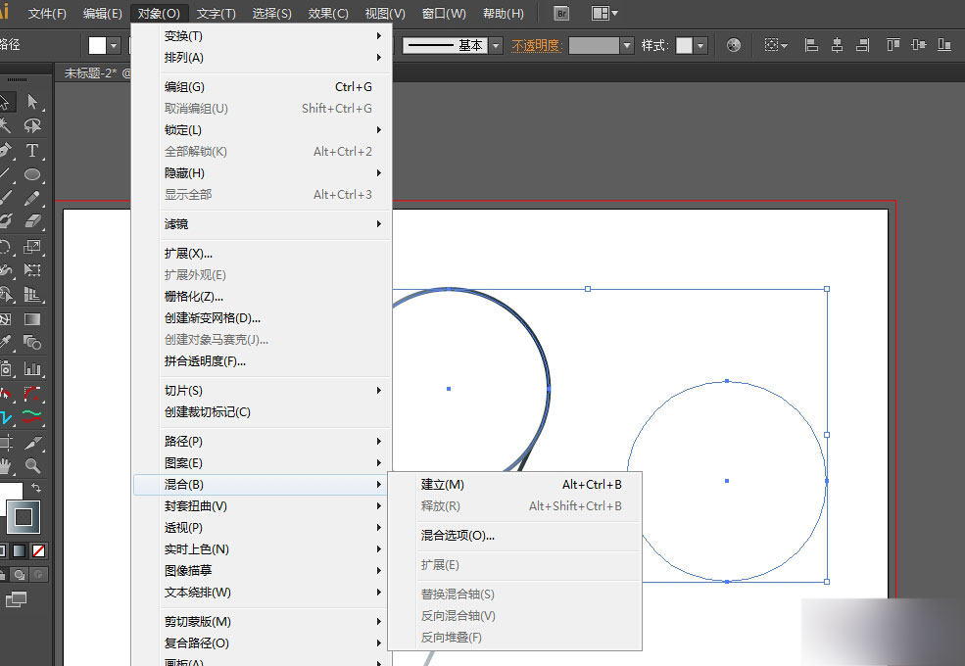Open the 基本 stroke style dropdown
The width and height of the screenshot is (965, 666).
pyautogui.click(x=496, y=46)
